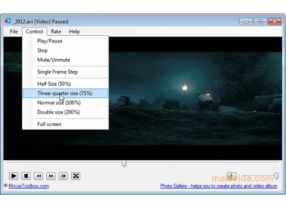Screen dimensions: 286x208
Task: Click the Stop square button
Action: (26, 176)
